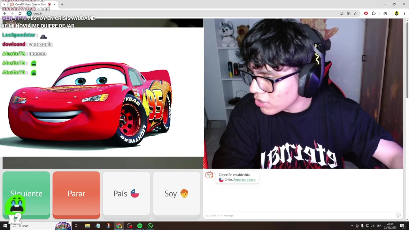Click the microphone tray icon
Viewport: 409px width, 230px height.
tap(362, 226)
